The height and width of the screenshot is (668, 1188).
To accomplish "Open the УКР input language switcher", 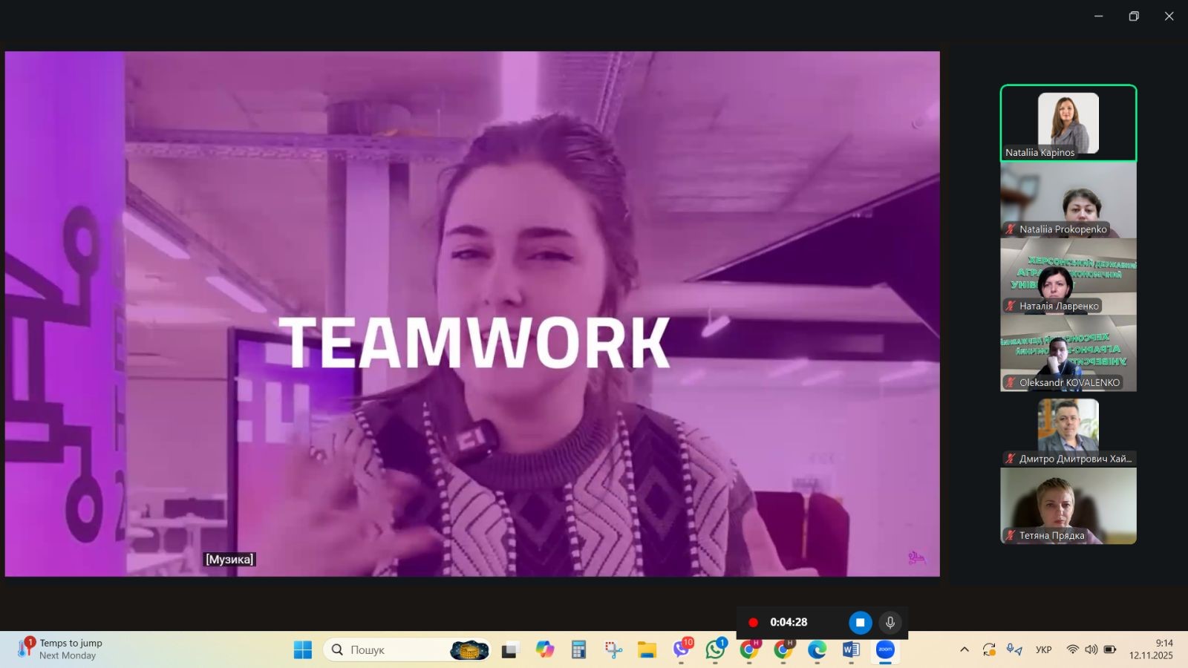I will coord(1043,649).
